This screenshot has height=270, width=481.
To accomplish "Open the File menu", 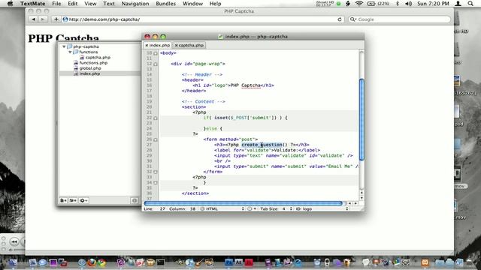I will (x=56, y=4).
